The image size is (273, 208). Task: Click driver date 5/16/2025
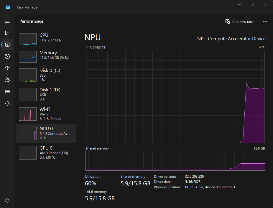click(193, 182)
